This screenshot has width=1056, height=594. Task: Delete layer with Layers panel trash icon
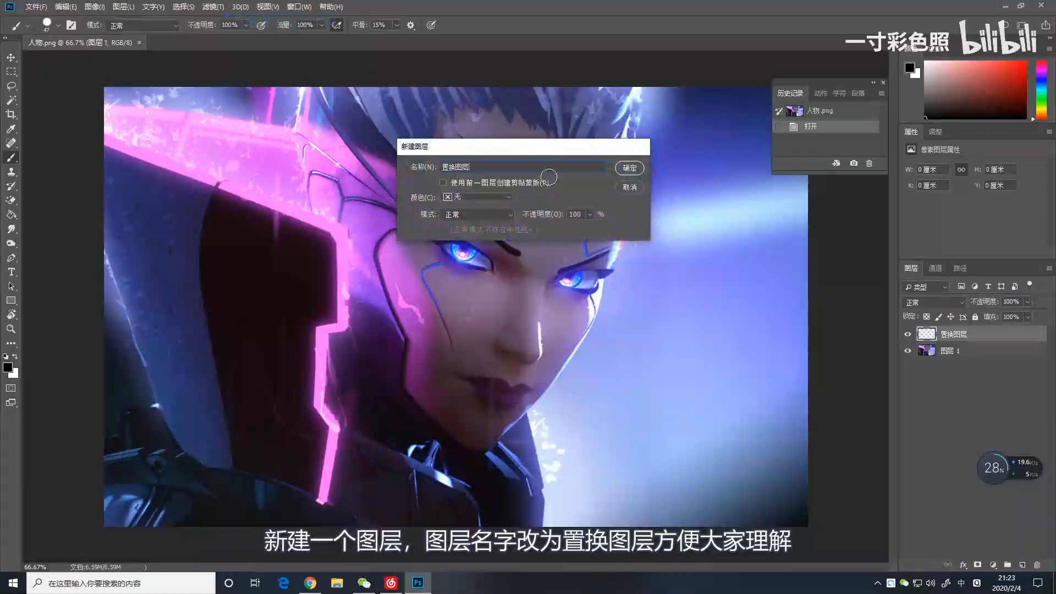(x=1037, y=565)
